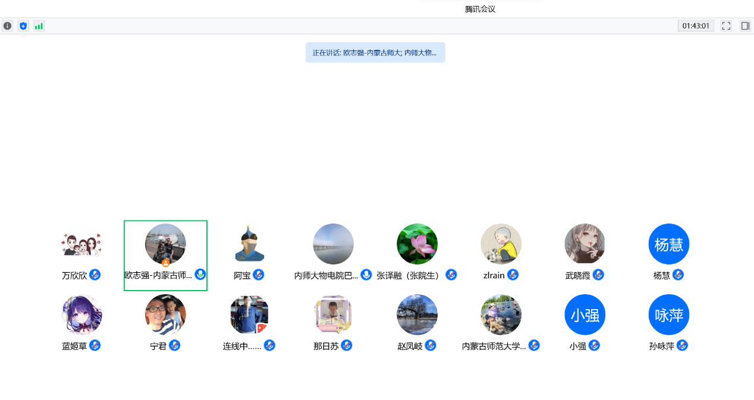Image resolution: width=754 pixels, height=400 pixels.
Task: Click the meeting info icon
Action: click(x=7, y=26)
